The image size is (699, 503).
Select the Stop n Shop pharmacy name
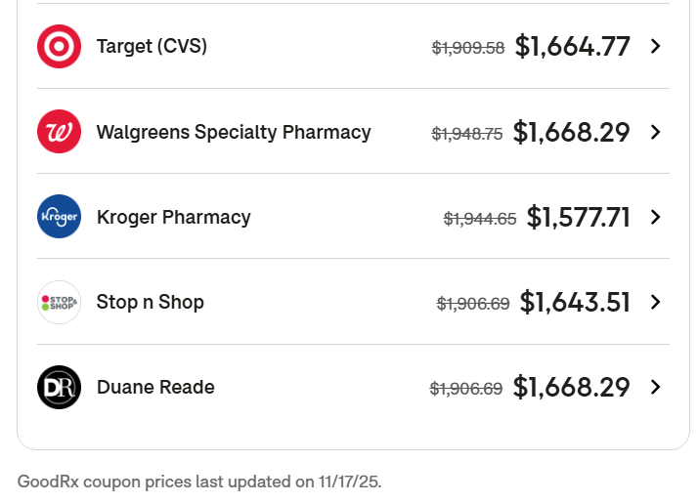coord(150,302)
